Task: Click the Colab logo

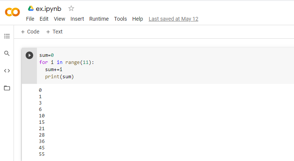Action: coord(12,12)
